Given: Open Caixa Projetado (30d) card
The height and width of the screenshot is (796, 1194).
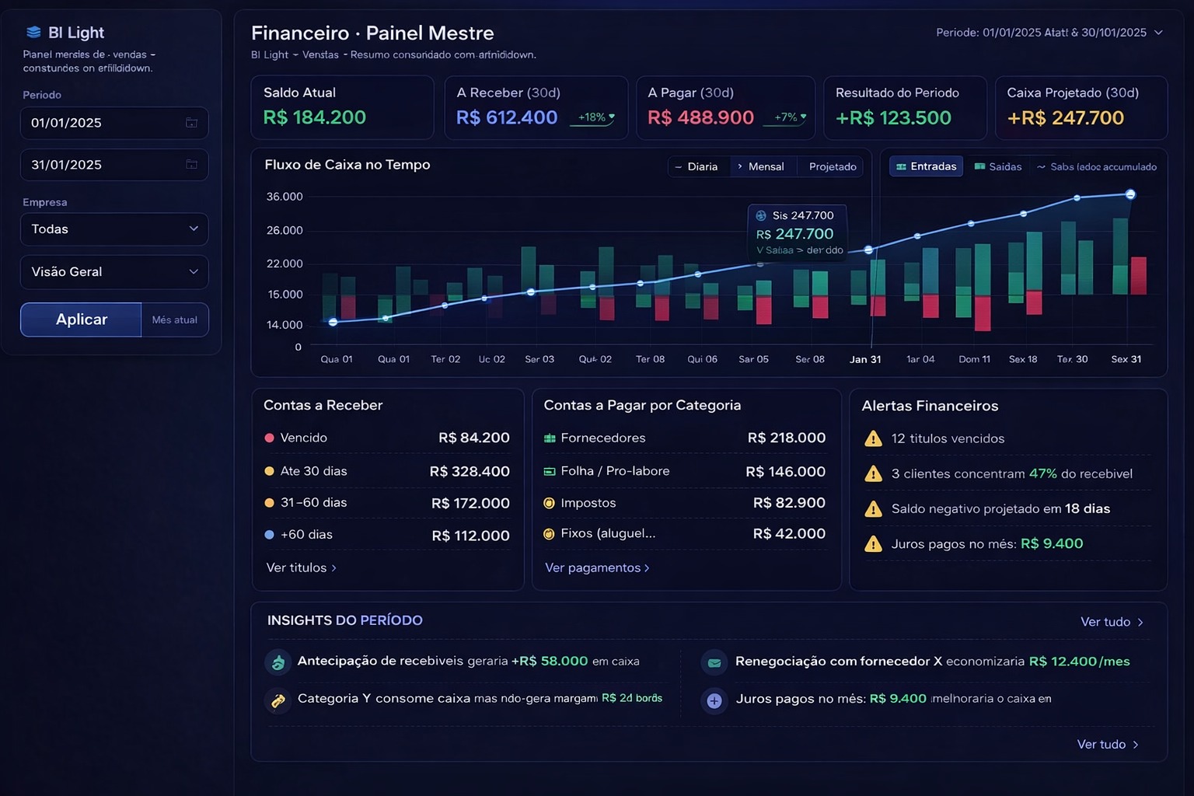Looking at the screenshot, I should (x=1081, y=107).
